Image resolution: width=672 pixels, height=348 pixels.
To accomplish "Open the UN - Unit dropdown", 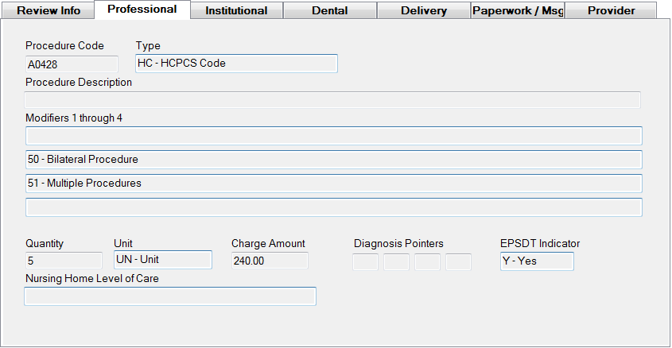I will click(x=162, y=260).
